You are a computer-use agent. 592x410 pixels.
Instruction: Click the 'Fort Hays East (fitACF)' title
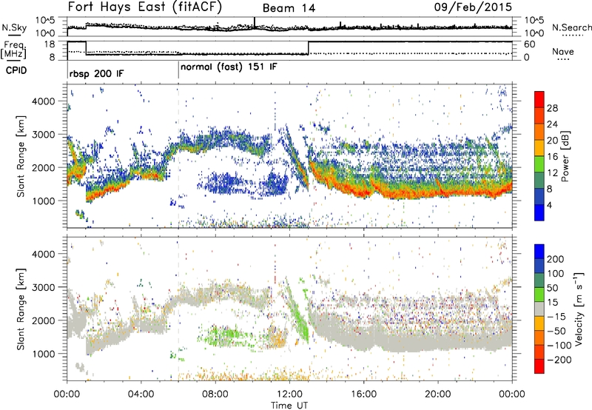tap(144, 7)
